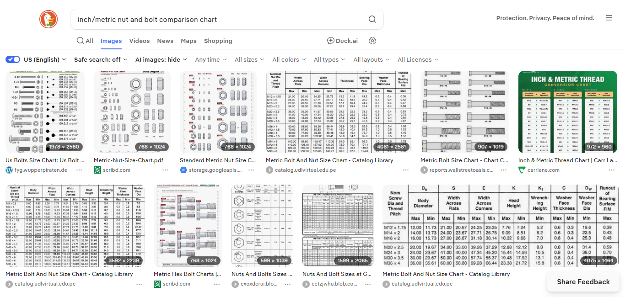Switch to the Shopping tab
Viewport: 625px width, 297px height.
(x=218, y=41)
